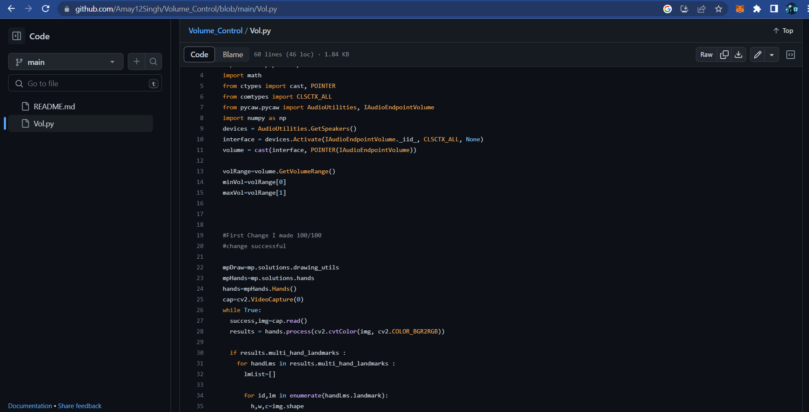The height and width of the screenshot is (412, 809).
Task: Reload the page with the refresh icon
Action: point(46,9)
